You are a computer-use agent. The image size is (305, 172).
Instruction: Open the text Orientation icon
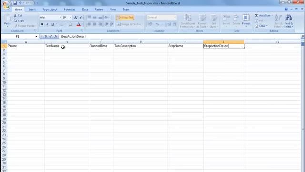(107, 17)
